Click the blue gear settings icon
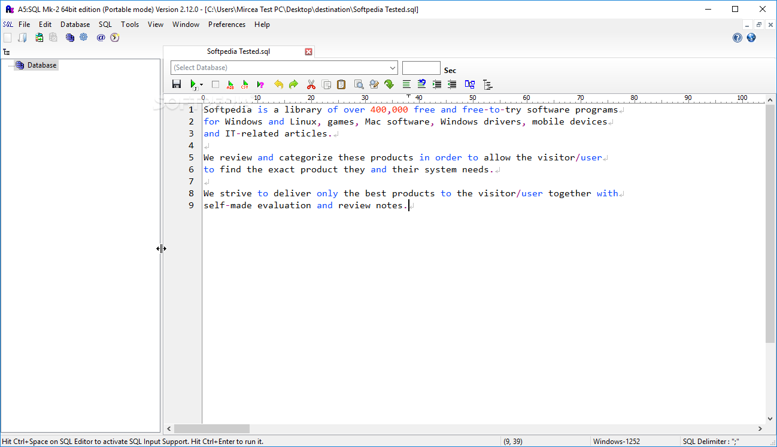This screenshot has width=777, height=447. (x=84, y=38)
